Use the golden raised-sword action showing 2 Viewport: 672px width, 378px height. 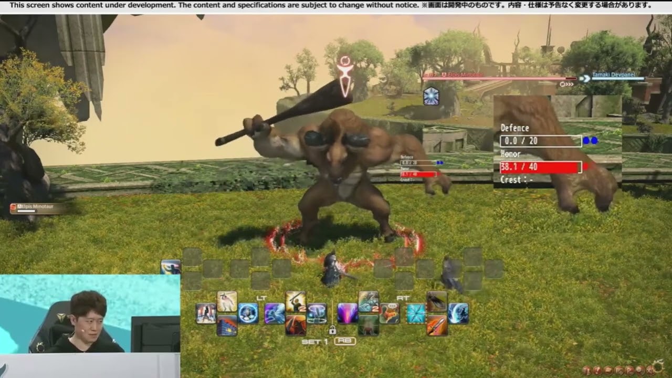tap(296, 301)
